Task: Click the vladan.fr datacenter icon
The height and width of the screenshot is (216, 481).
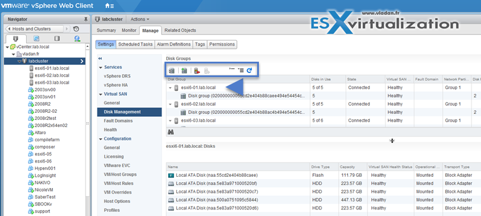Action: coord(19,54)
